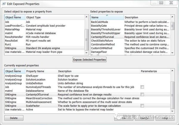Click the exposed properties list vertical scrollbar

[172, 92]
